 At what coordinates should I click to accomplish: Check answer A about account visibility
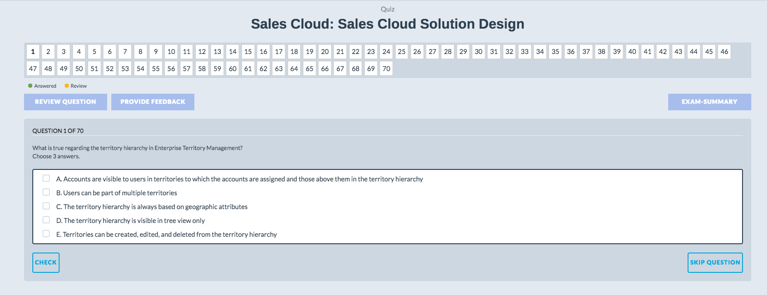46,178
